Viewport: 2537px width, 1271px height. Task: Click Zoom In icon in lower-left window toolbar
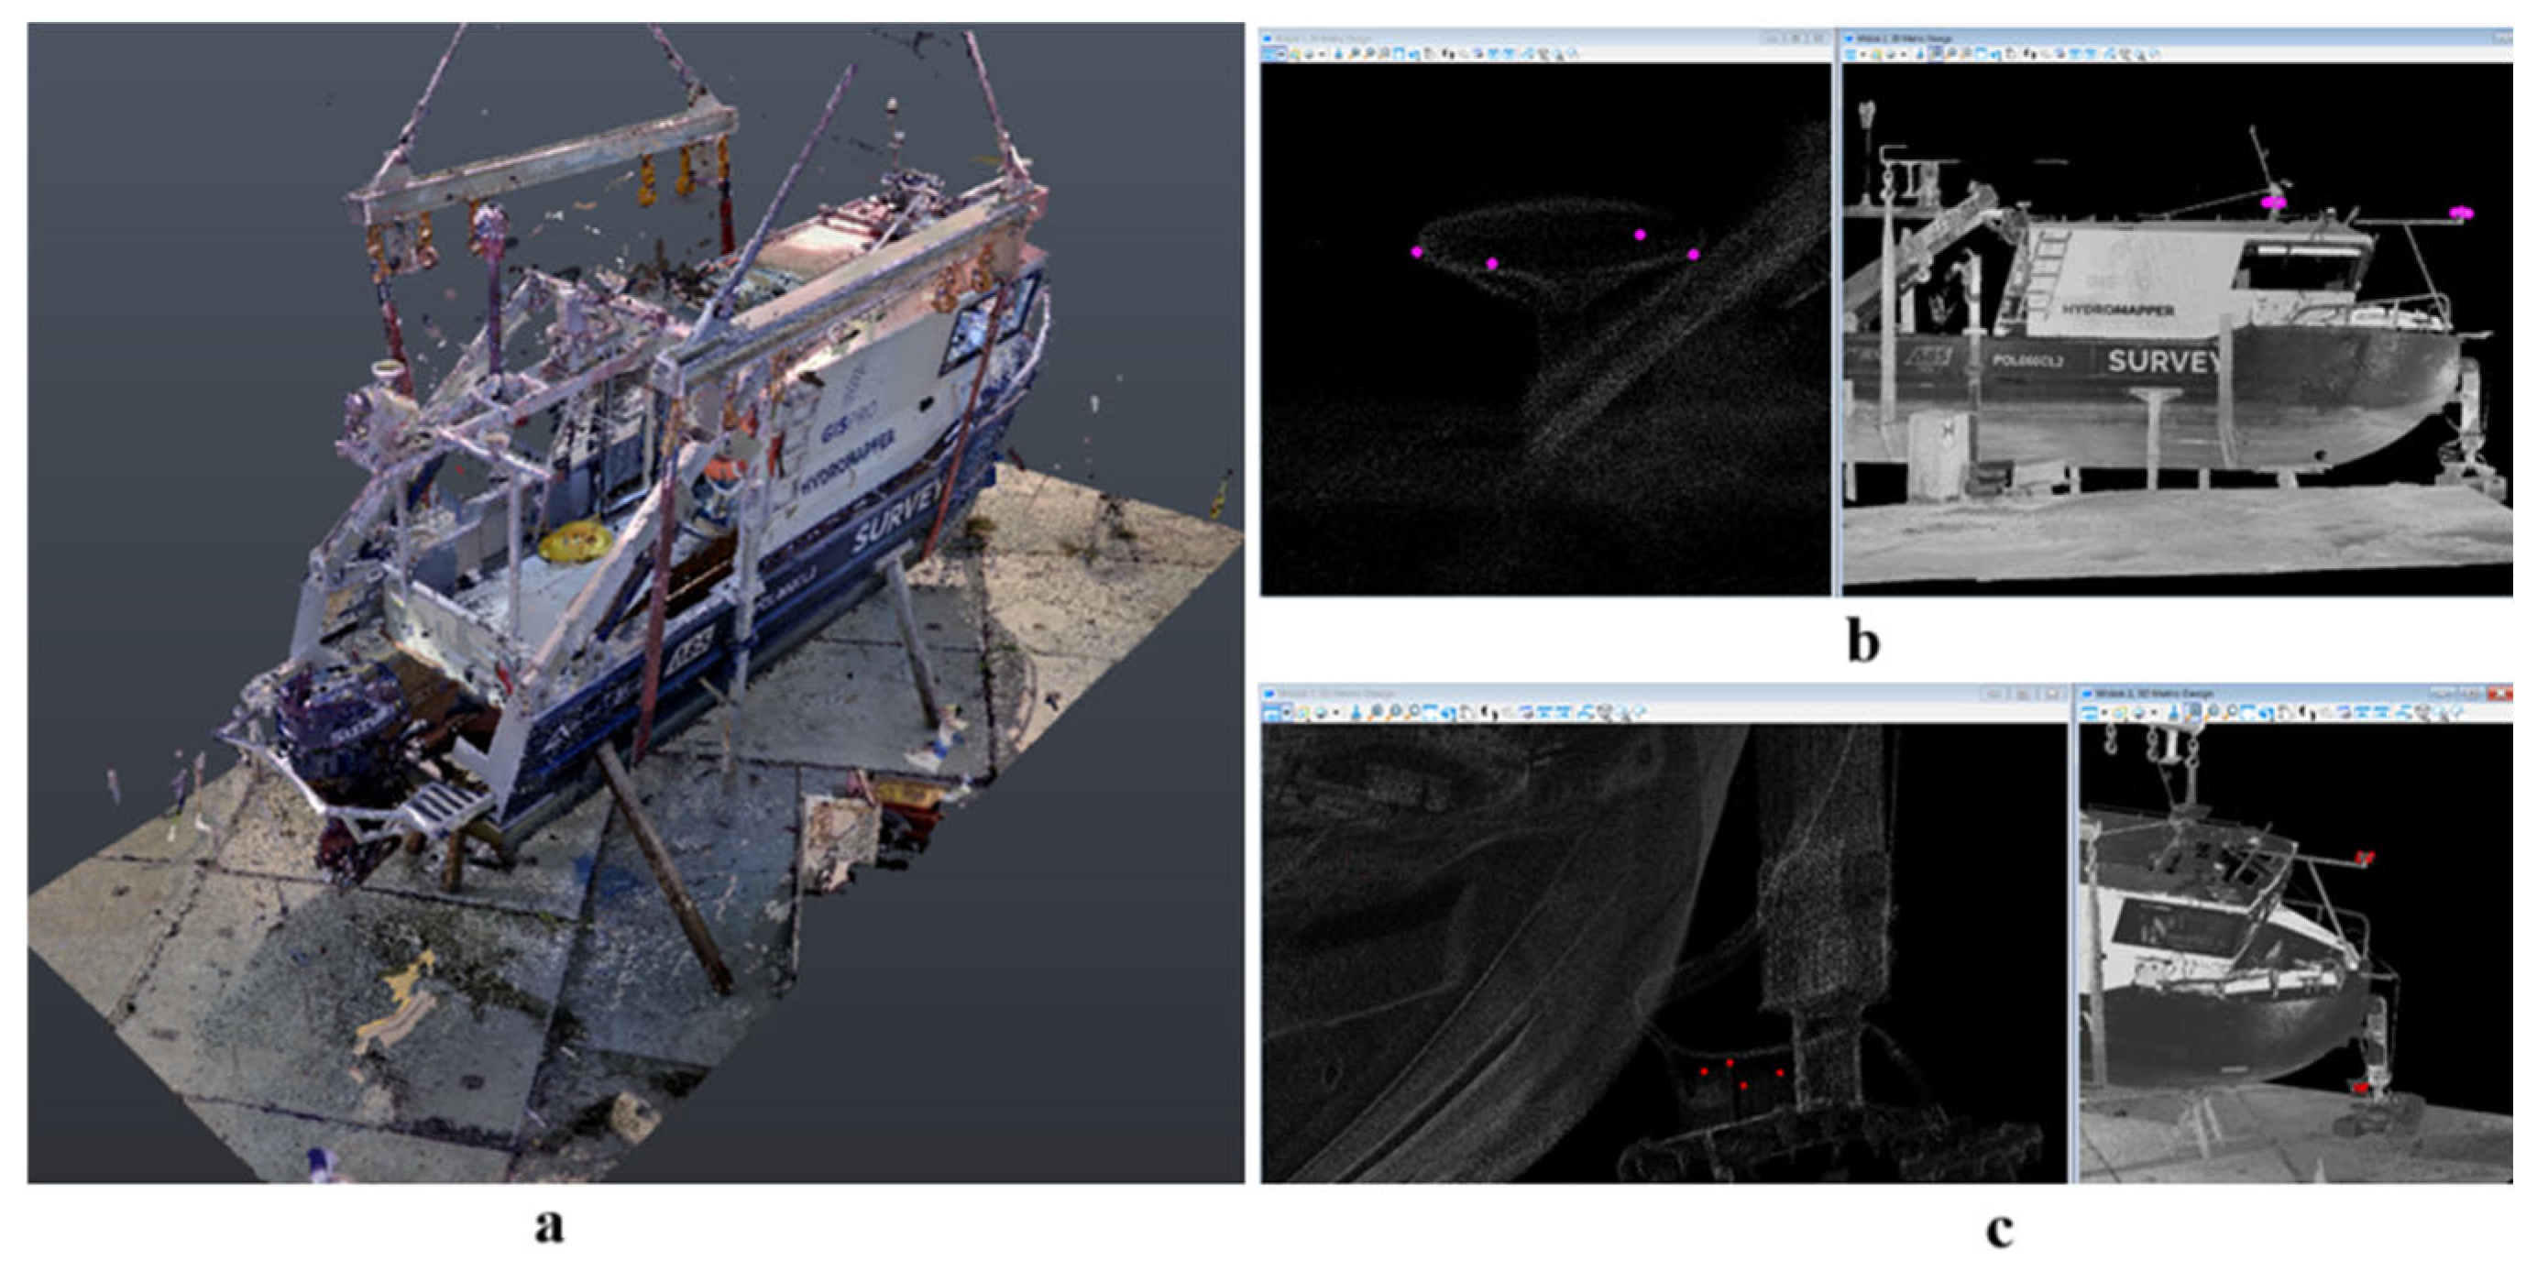coord(1378,712)
